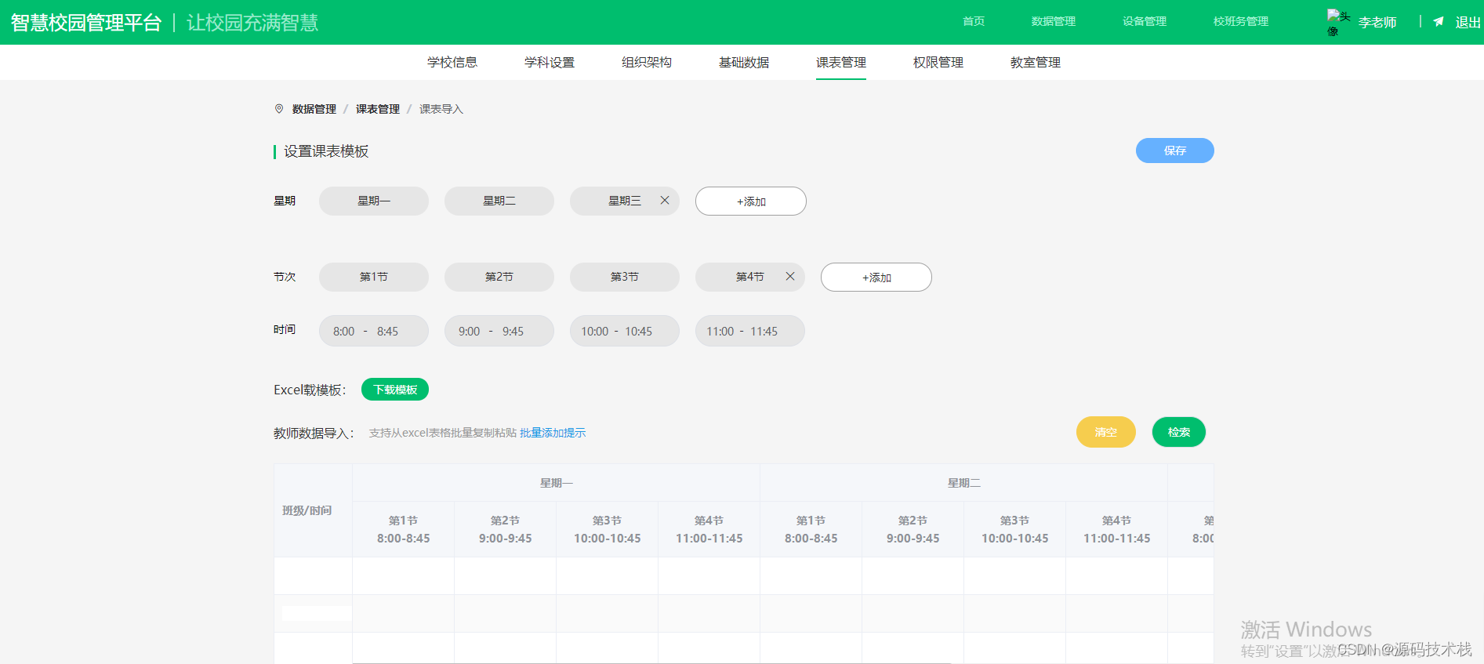Click the yellow 清空 button

1106,432
